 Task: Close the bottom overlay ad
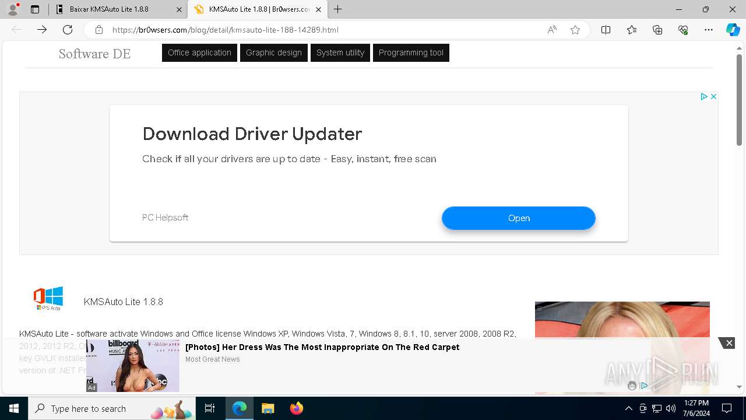pyautogui.click(x=729, y=343)
